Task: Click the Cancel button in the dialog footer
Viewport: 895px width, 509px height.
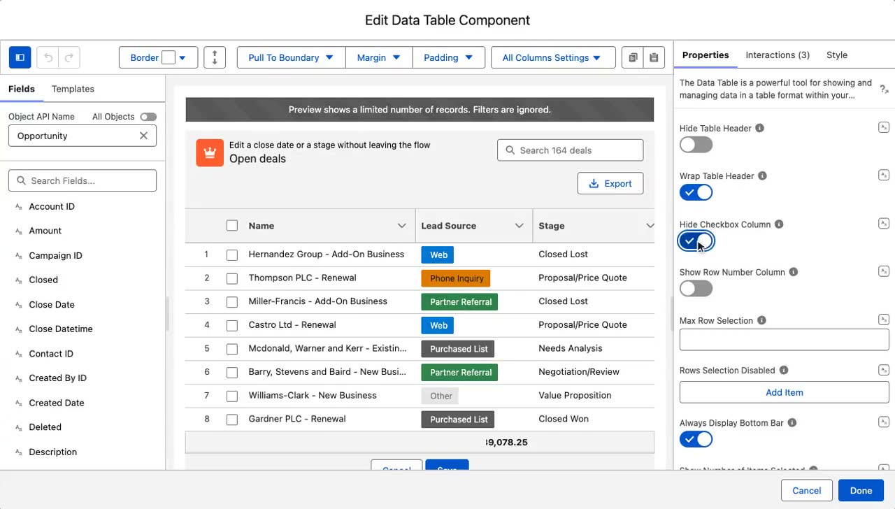Action: [x=806, y=490]
